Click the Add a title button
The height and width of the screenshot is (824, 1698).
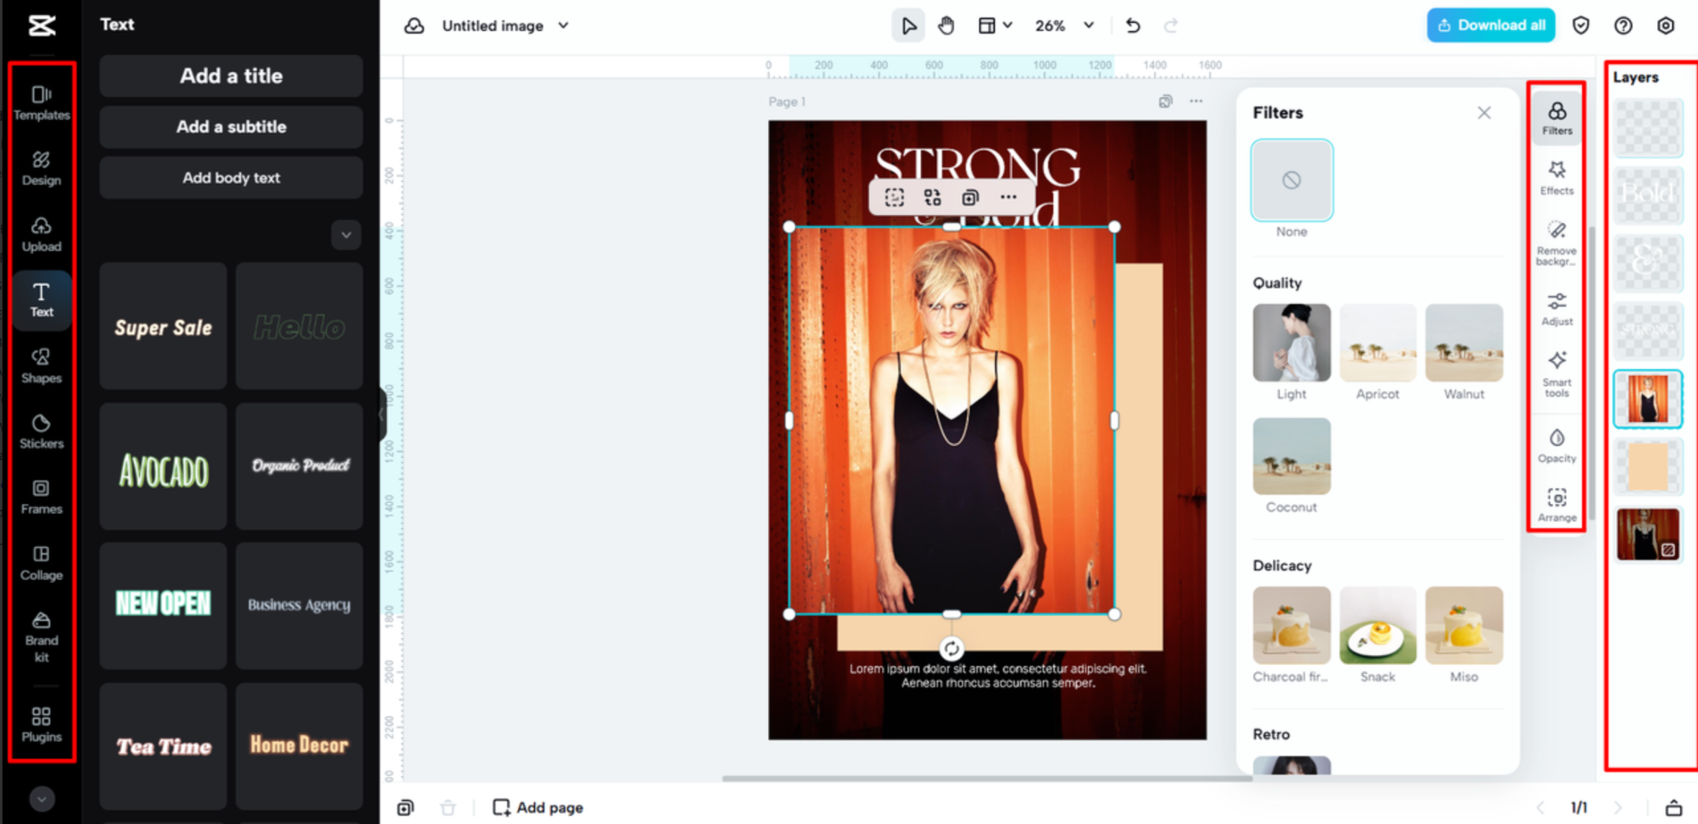pyautogui.click(x=231, y=75)
